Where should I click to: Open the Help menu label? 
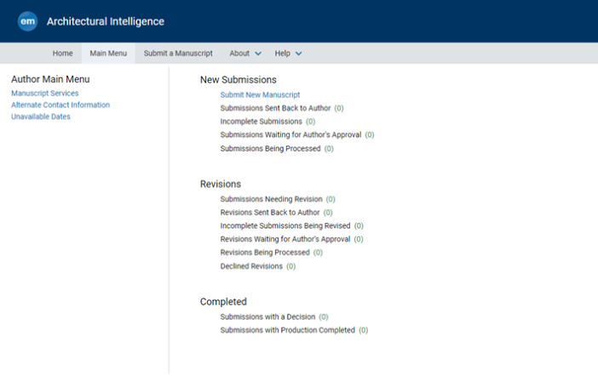(283, 54)
